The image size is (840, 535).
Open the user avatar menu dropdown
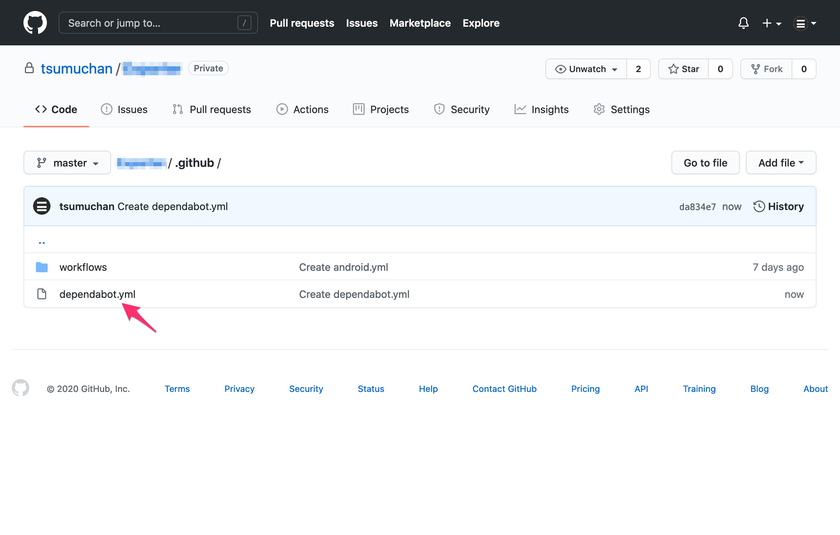(x=805, y=23)
